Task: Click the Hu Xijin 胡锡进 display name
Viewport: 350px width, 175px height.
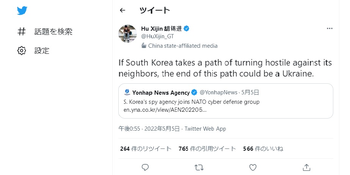Action: pos(161,29)
